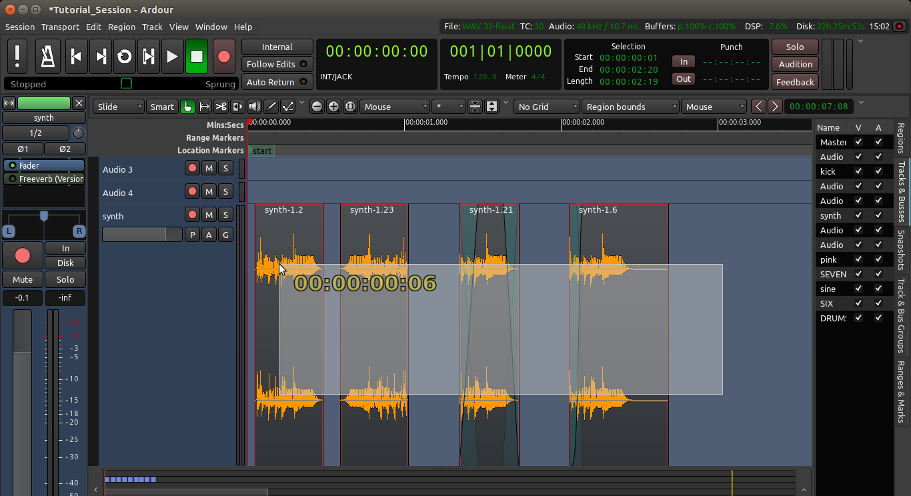Open the Transport menu
The height and width of the screenshot is (496, 911).
click(x=60, y=27)
